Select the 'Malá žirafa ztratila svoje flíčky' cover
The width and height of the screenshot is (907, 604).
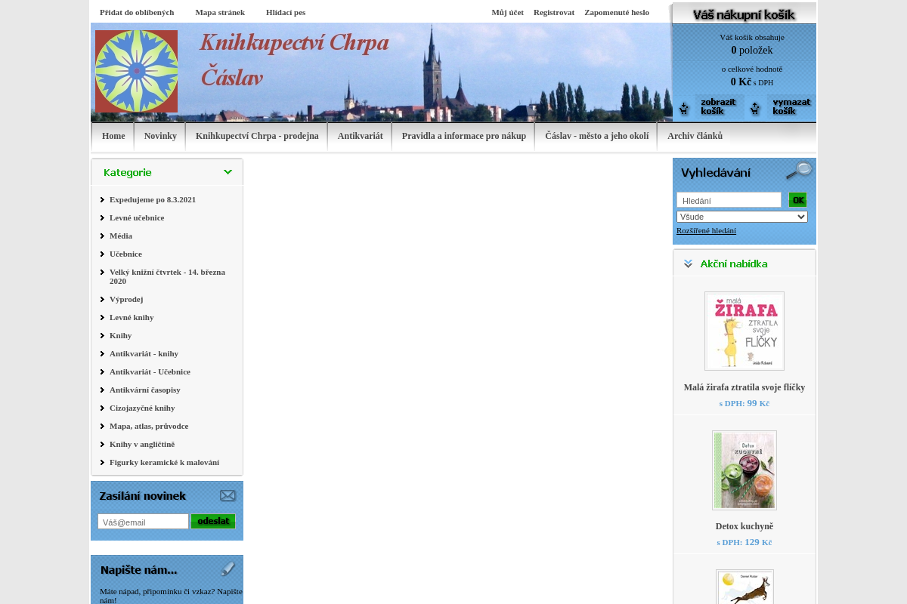point(744,331)
